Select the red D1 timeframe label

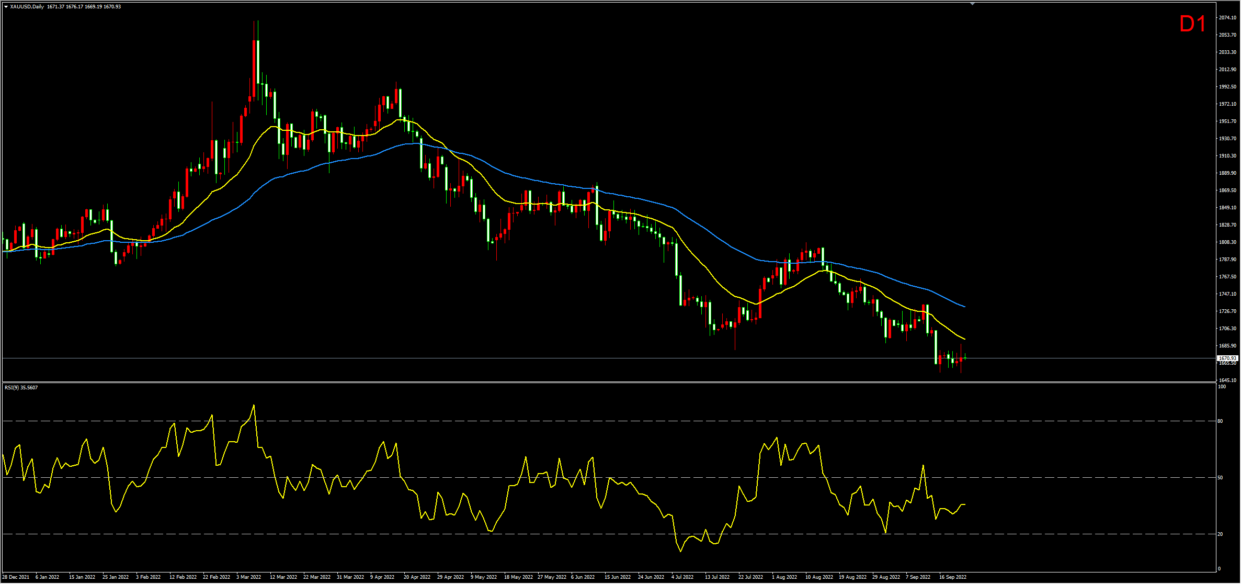click(x=1192, y=24)
